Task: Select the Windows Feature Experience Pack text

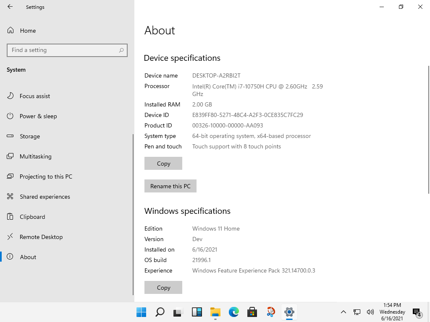Action: 254,270
